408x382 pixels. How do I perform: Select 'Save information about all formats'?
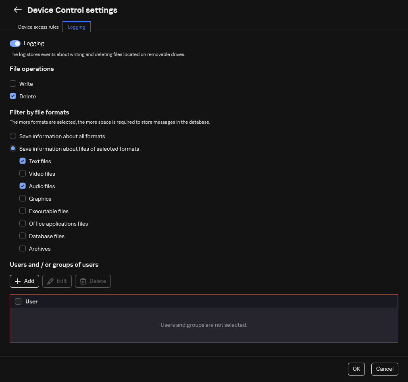(x=12, y=136)
